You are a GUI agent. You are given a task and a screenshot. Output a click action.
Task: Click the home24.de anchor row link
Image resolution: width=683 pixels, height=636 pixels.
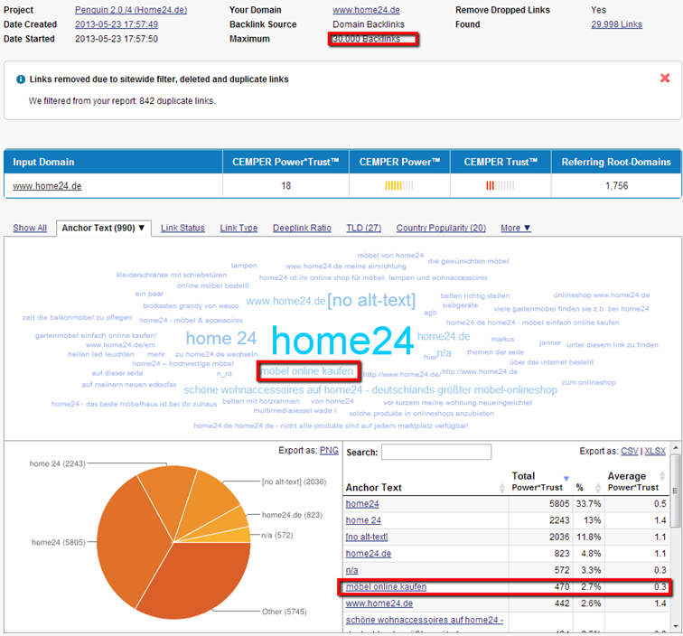[x=369, y=554]
